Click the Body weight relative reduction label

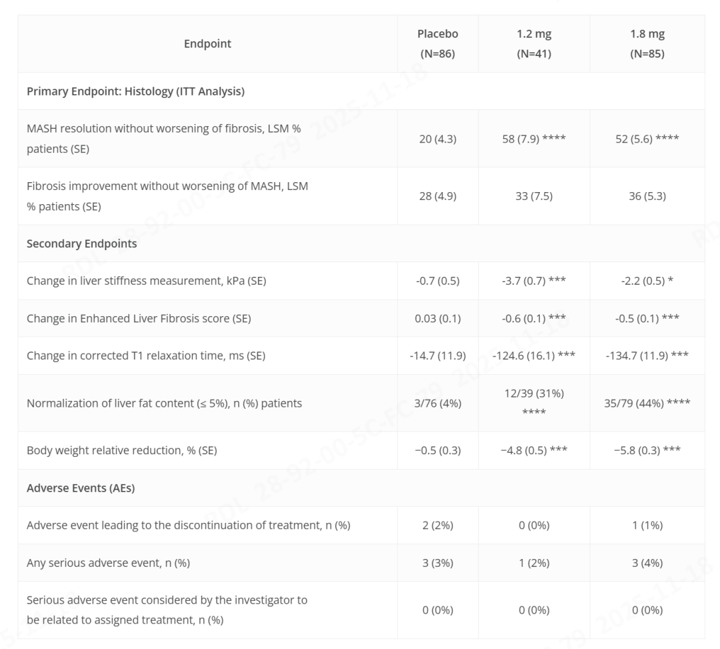coord(122,450)
